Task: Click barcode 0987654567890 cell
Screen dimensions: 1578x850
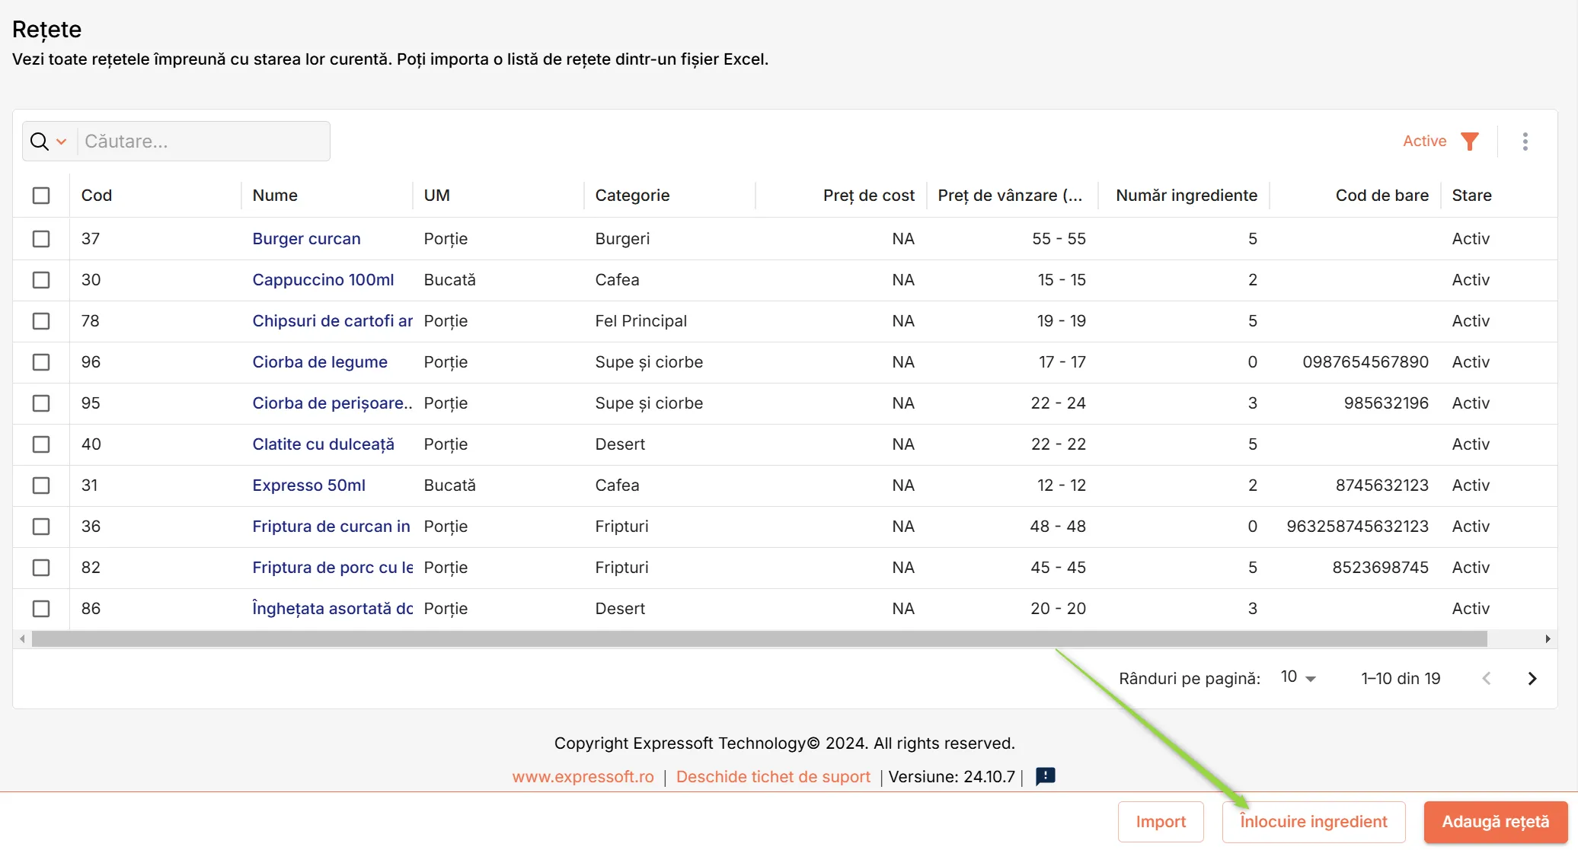Action: pyautogui.click(x=1366, y=362)
